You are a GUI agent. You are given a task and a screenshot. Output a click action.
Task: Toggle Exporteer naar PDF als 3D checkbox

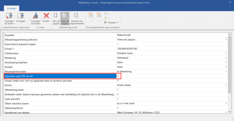coord(118,76)
